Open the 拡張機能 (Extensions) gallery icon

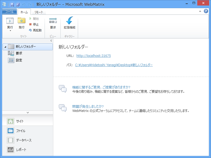coord(69,21)
